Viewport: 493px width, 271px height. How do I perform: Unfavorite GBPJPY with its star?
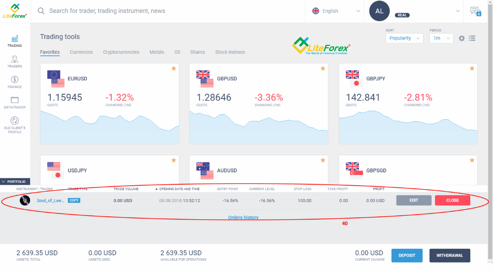tap(472, 68)
